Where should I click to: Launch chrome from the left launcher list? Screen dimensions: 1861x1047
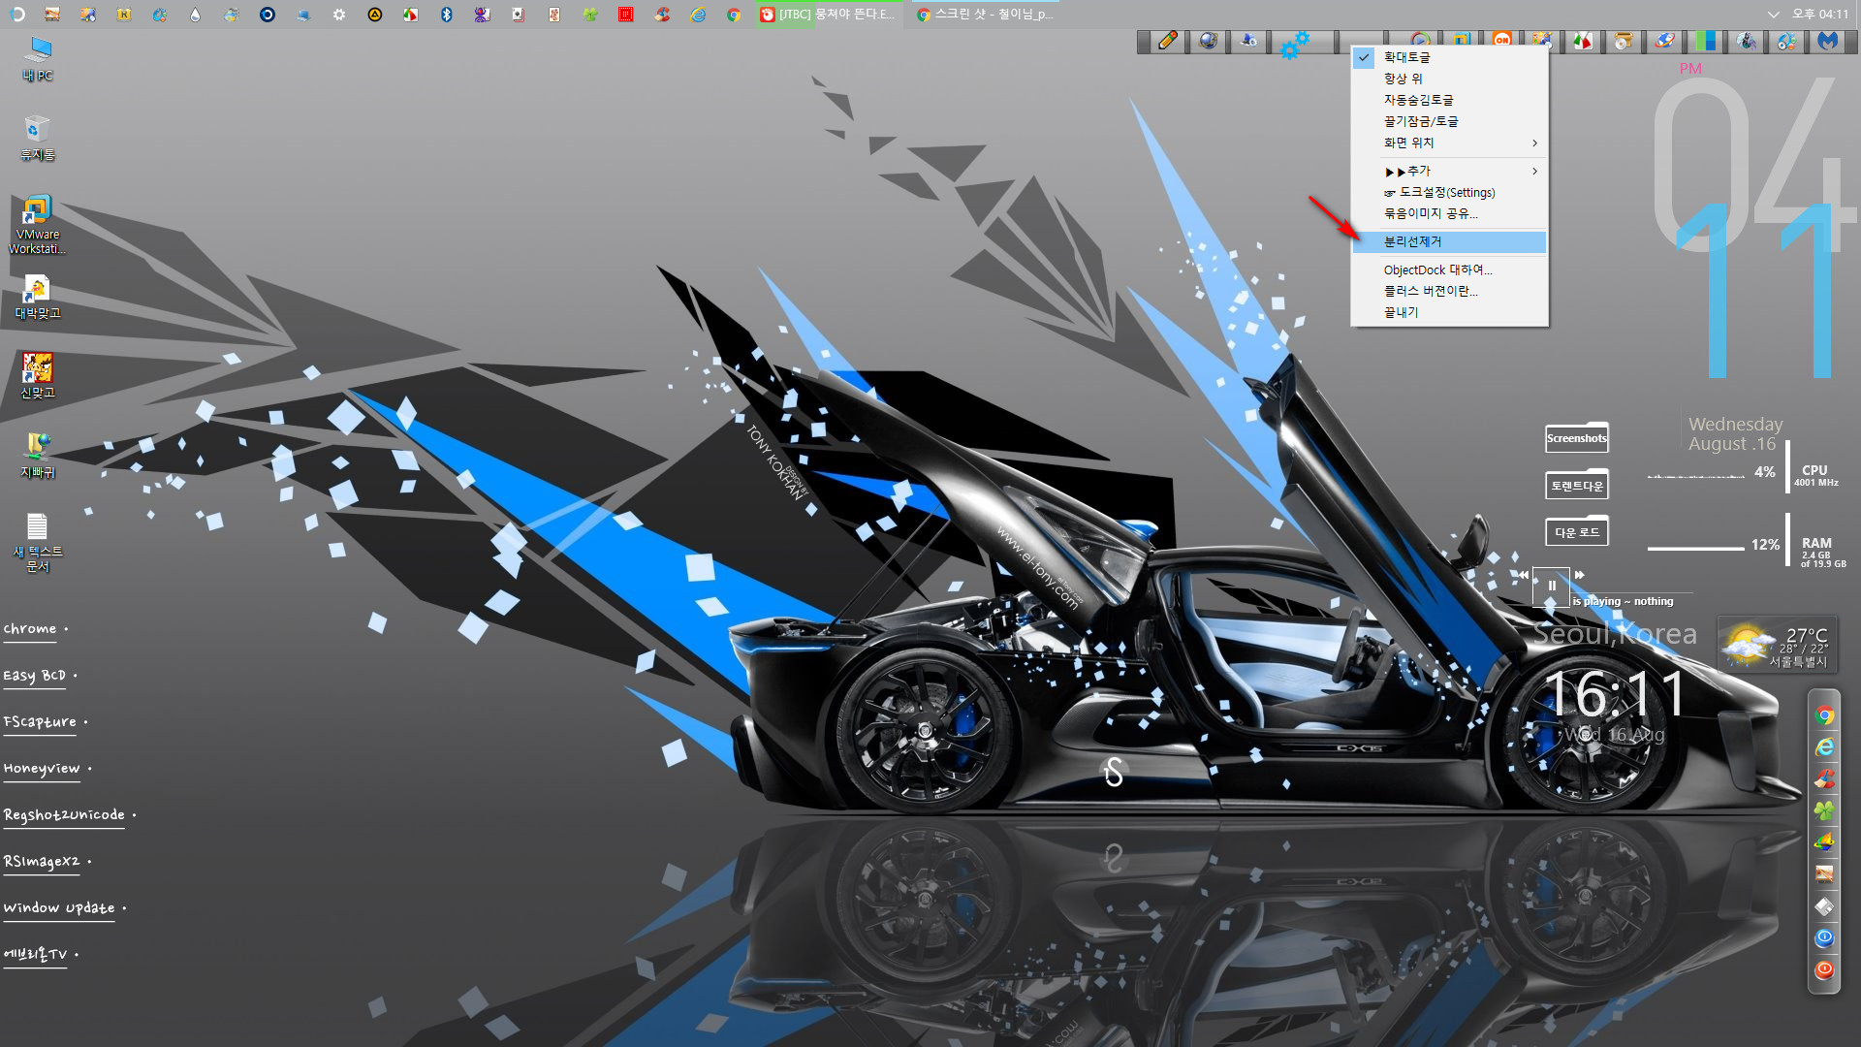30,629
